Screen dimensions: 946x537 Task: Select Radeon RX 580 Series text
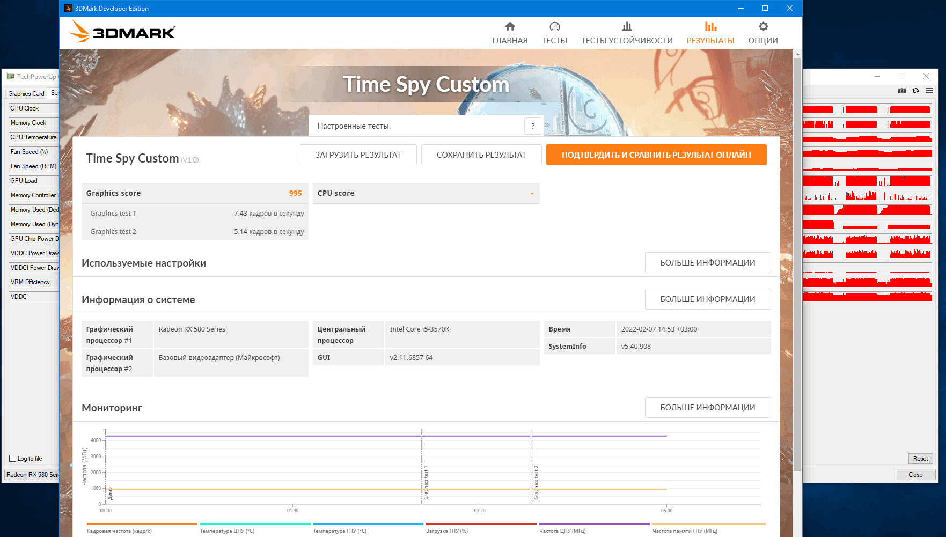[x=192, y=329]
